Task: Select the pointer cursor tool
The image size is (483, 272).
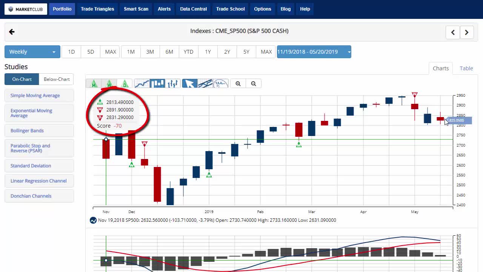Action: click(190, 83)
